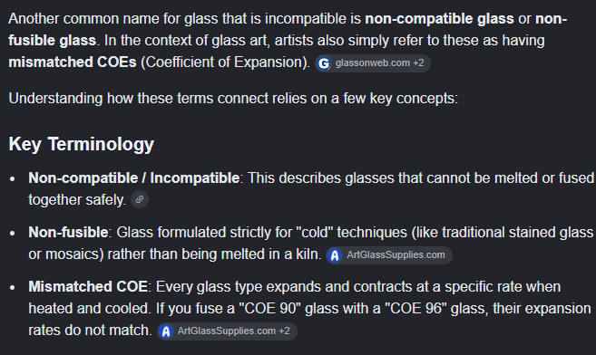Expand the +2 count on glassonweb.com chip
This screenshot has height=355, width=596.
(418, 63)
